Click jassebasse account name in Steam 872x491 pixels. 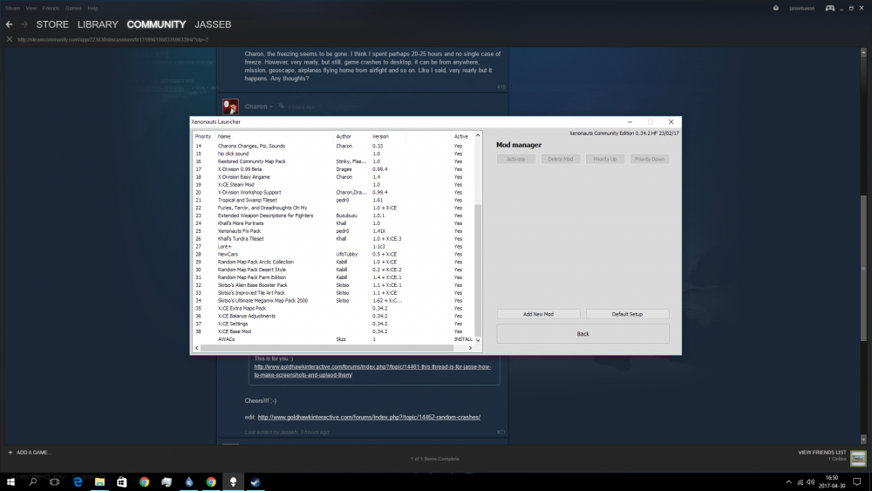click(x=801, y=9)
